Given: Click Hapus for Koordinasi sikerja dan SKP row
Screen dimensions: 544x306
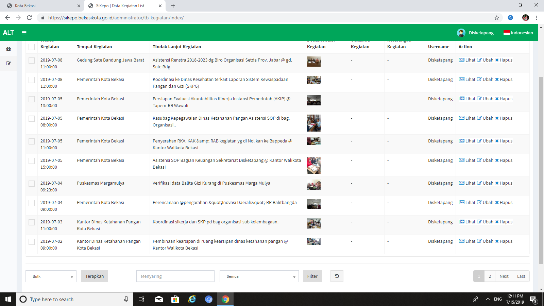Looking at the screenshot, I should (504, 222).
